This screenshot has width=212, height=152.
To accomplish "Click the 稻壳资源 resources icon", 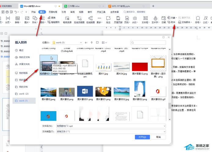I will point(67,20).
